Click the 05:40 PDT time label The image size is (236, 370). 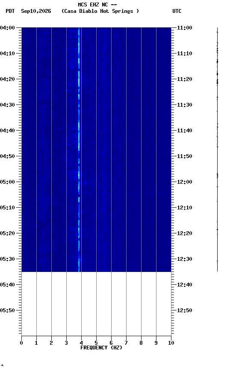point(7,285)
